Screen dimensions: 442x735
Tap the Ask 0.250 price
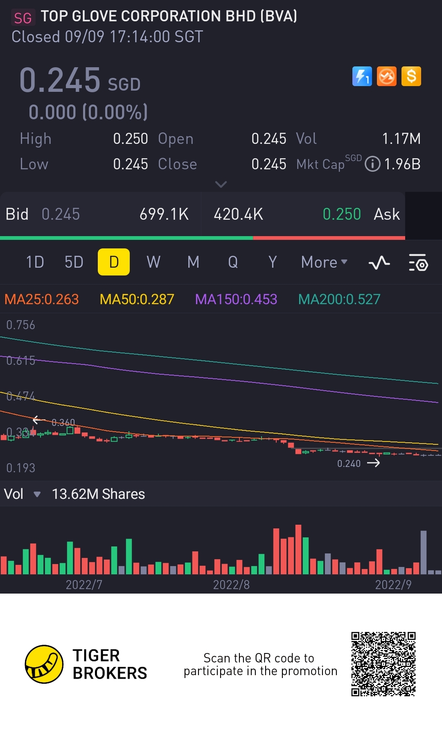(x=342, y=214)
